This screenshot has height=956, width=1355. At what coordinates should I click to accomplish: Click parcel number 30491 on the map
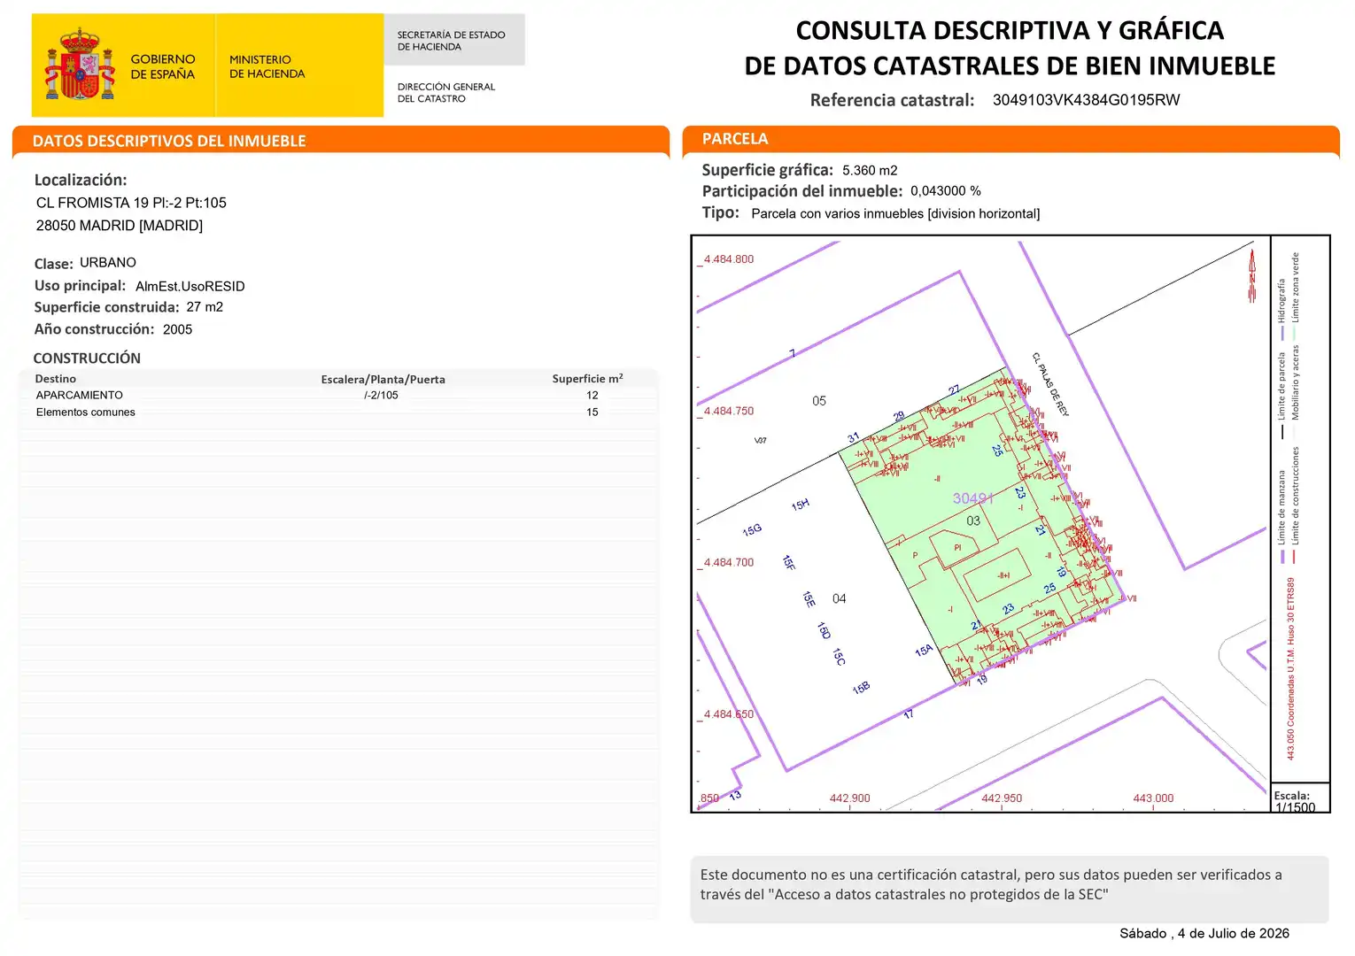[x=973, y=499]
